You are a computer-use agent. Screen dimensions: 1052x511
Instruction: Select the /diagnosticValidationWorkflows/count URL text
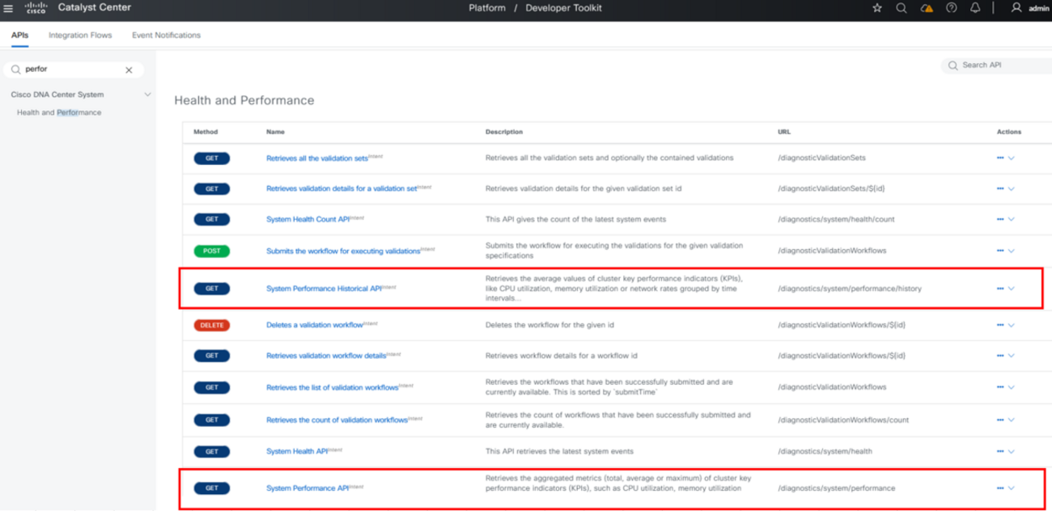843,420
